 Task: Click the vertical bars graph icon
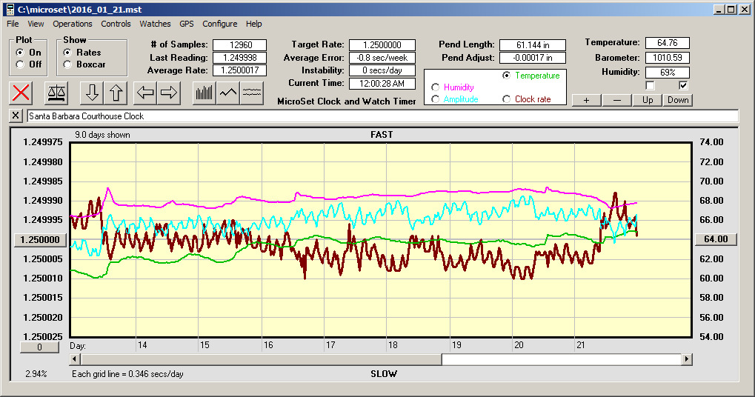(204, 93)
